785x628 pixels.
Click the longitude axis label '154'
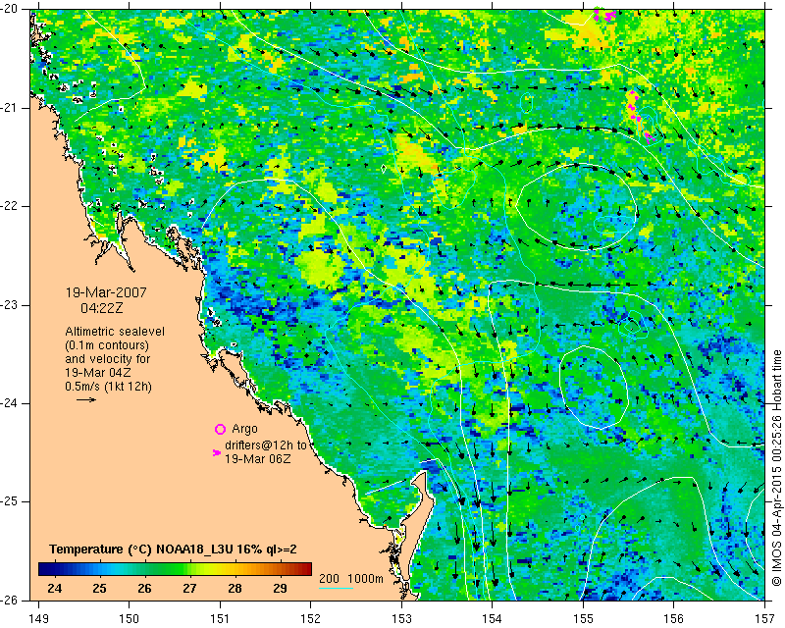tap(493, 619)
